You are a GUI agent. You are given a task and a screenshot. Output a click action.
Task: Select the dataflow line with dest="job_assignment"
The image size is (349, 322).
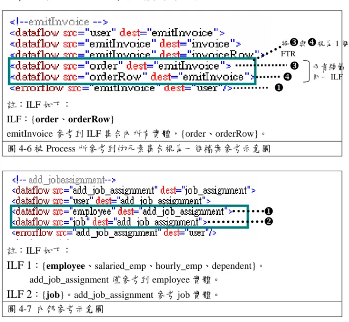click(x=134, y=191)
